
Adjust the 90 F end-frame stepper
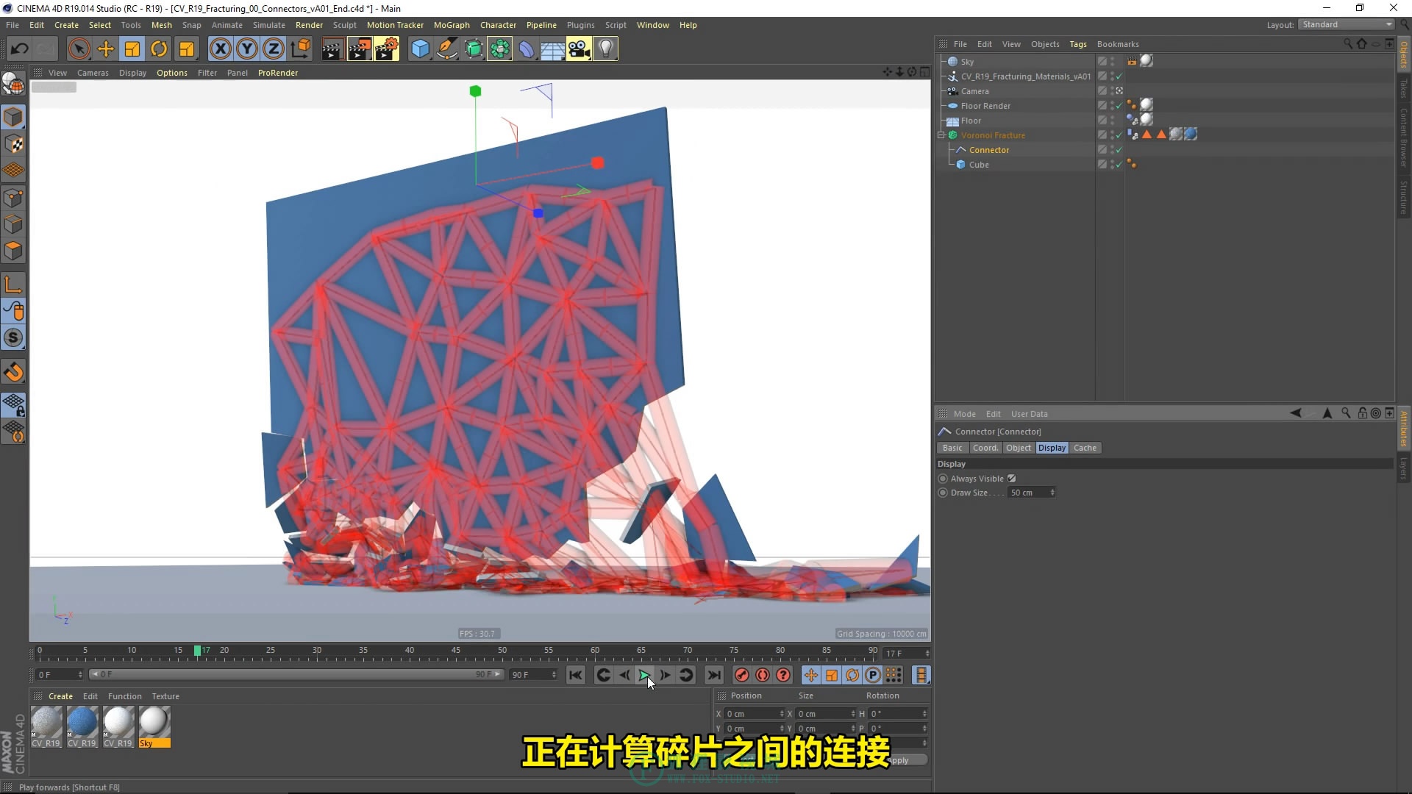coord(554,675)
